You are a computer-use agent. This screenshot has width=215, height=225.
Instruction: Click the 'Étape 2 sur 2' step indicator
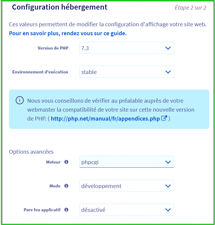pos(190,8)
